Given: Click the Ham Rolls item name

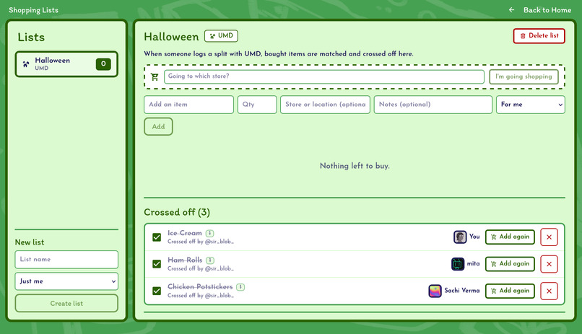Looking at the screenshot, I should [185, 260].
